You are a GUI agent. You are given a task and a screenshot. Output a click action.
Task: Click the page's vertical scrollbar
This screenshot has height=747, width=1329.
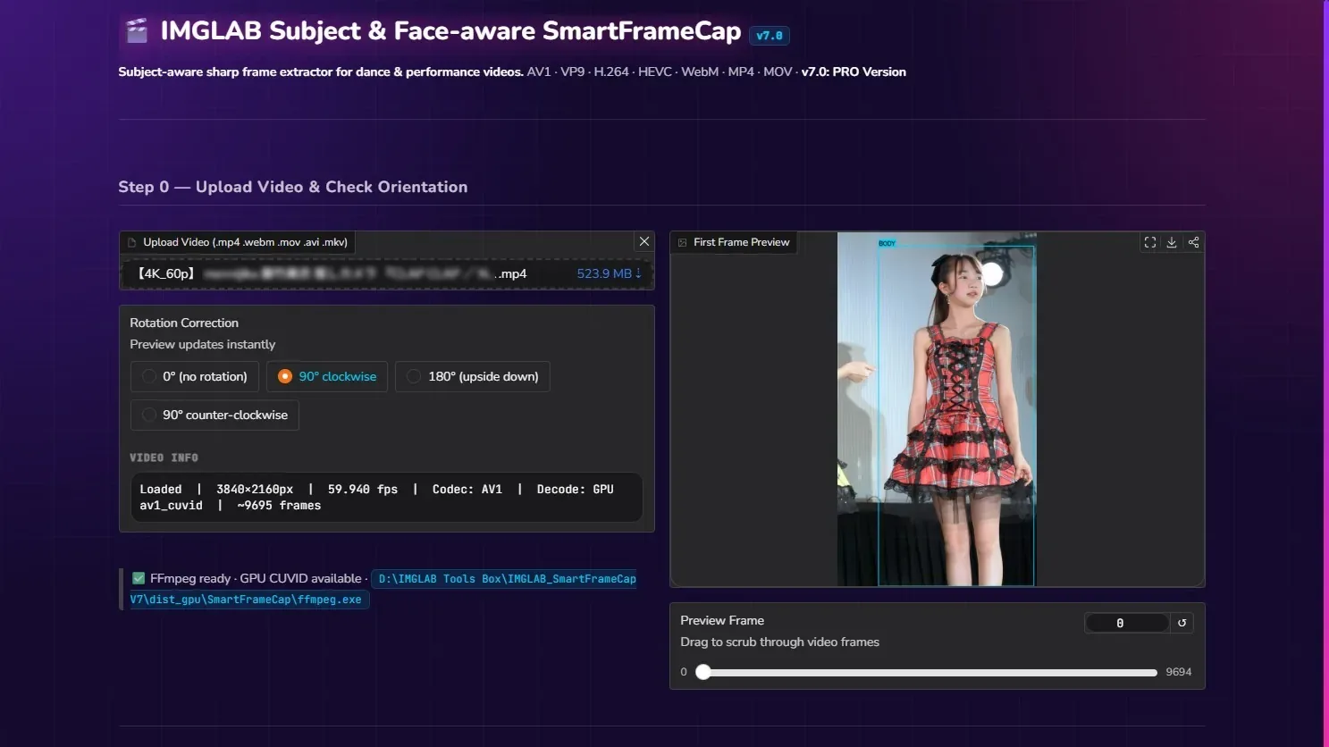1325,373
